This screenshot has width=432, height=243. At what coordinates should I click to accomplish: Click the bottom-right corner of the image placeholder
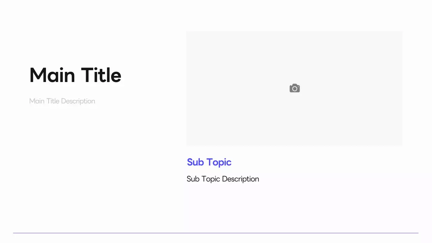click(402, 145)
